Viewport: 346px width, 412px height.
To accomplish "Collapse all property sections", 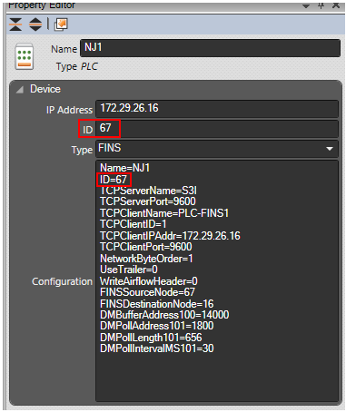I will point(15,25).
